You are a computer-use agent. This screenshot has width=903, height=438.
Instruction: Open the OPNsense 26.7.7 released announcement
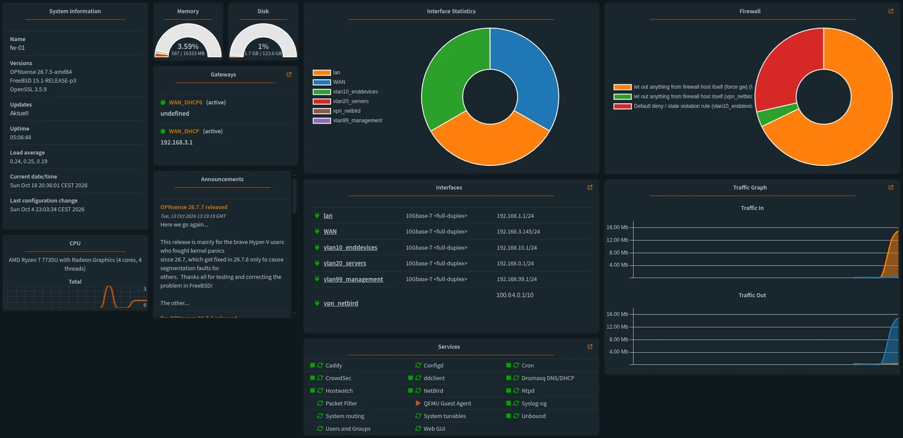point(194,207)
